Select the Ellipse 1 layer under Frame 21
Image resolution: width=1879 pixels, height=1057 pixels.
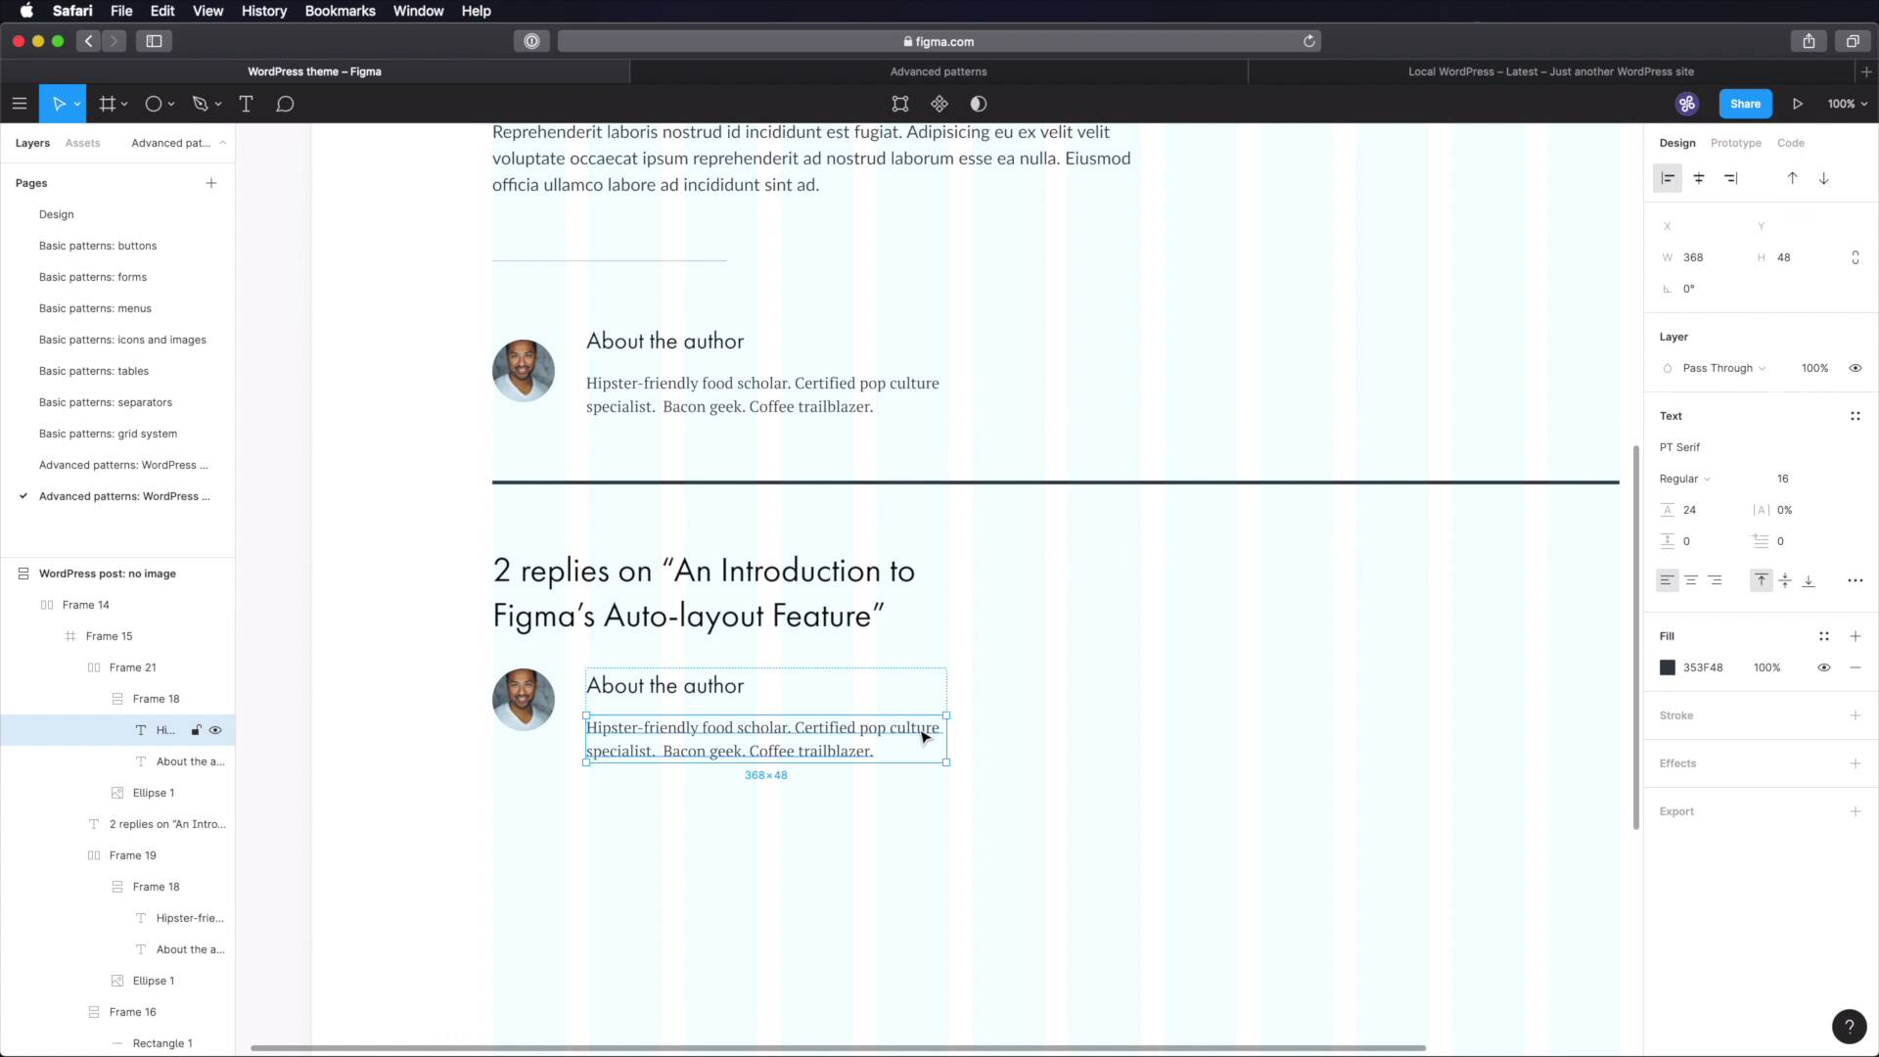coord(154,793)
